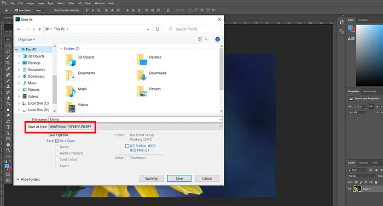Select Local Disk (D:) in navigation tree
Viewport: 383px width, 206px height.
pos(38,110)
